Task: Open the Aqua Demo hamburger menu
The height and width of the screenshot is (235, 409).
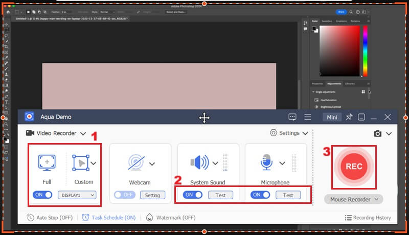Action: [x=308, y=117]
